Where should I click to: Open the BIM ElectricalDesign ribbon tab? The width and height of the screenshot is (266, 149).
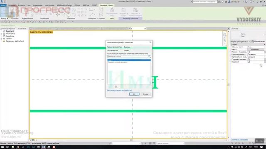click(x=64, y=5)
